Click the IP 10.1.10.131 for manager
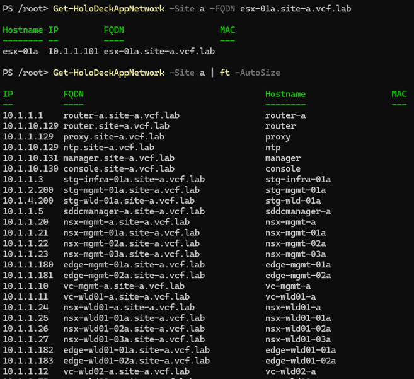 [x=30, y=158]
